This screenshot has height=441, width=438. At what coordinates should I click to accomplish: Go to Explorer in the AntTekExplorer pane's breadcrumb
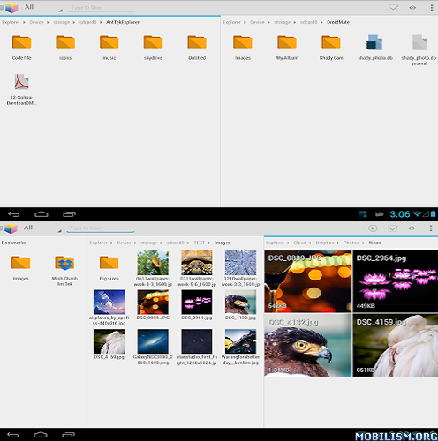pos(11,22)
